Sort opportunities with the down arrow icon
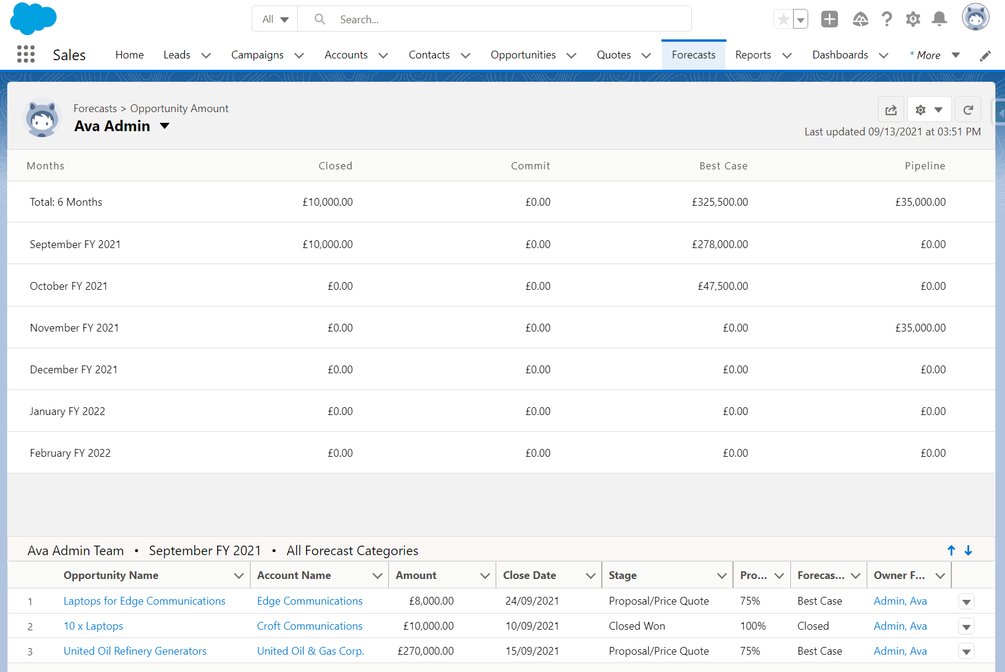 click(x=967, y=550)
